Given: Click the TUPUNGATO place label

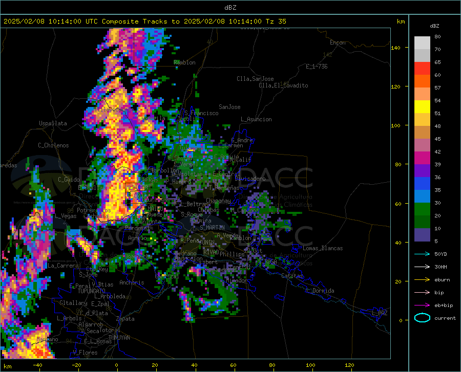Looking at the screenshot, I should click(92, 291).
